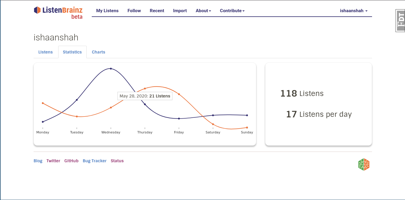The width and height of the screenshot is (405, 200).
Task: Click the dark blue Wednesday peak data point
Action: pos(111,69)
